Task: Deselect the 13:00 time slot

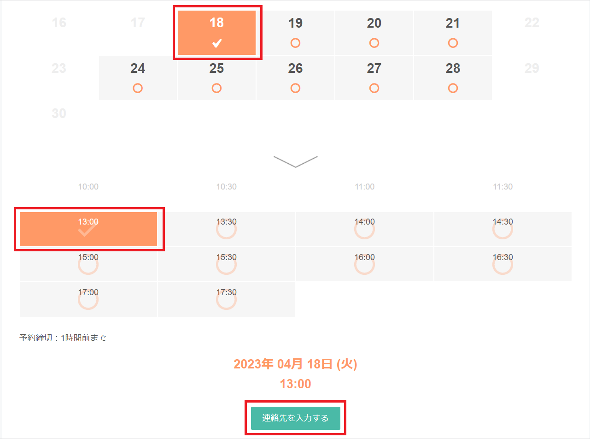Action: (88, 229)
